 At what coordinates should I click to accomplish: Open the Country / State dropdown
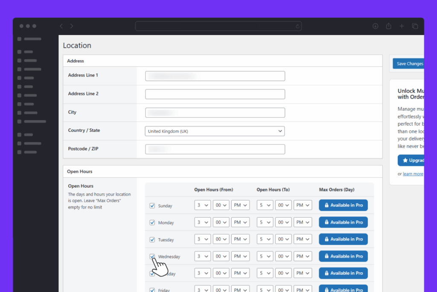point(215,131)
